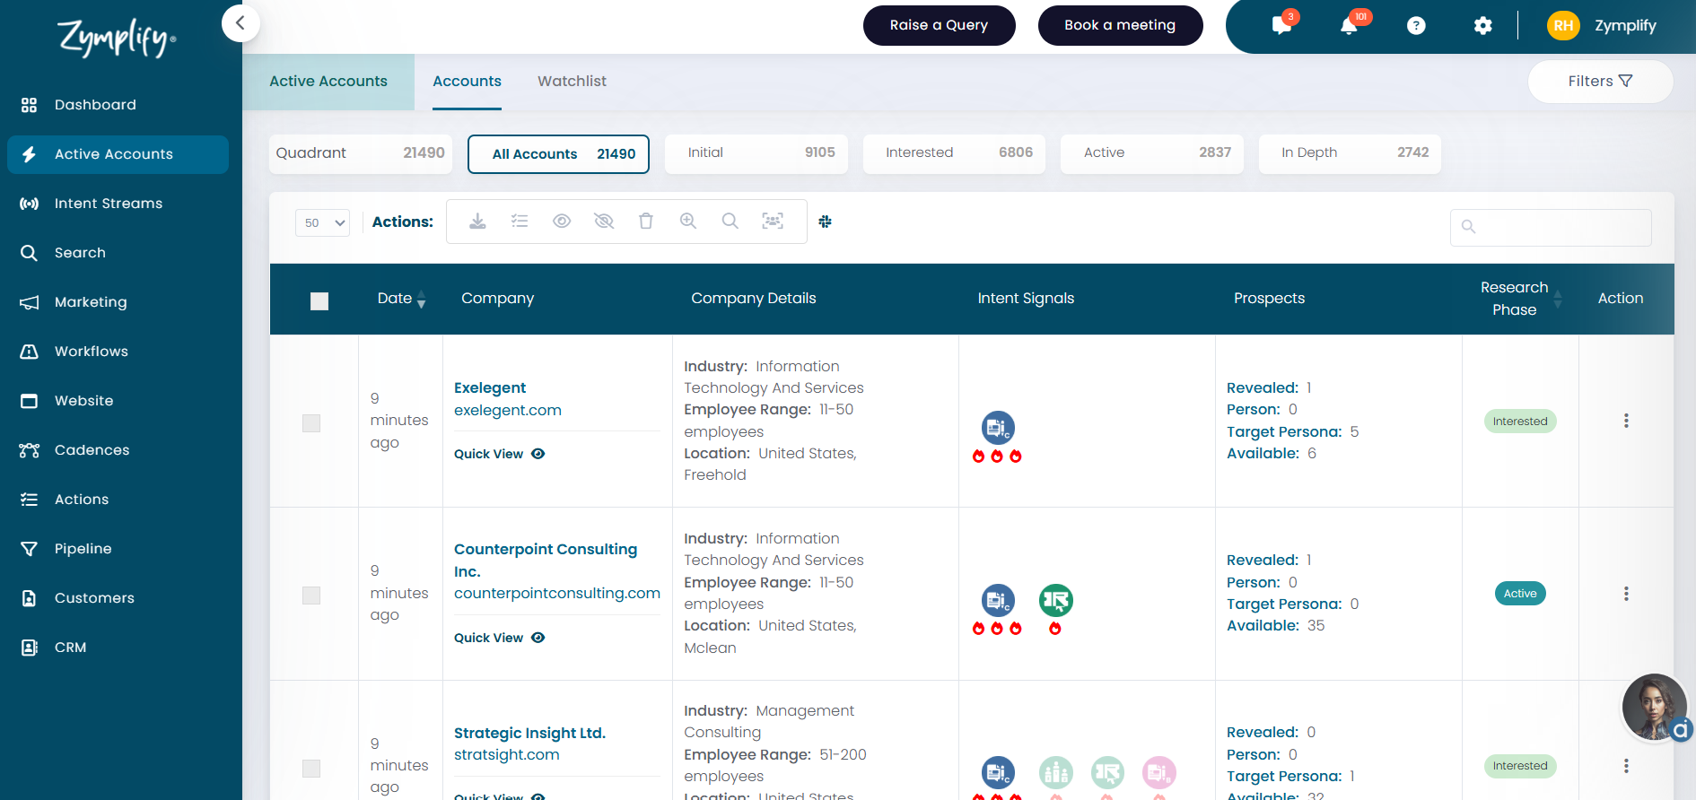Open Counterpoint Consulting Inc. company link

[546, 561]
